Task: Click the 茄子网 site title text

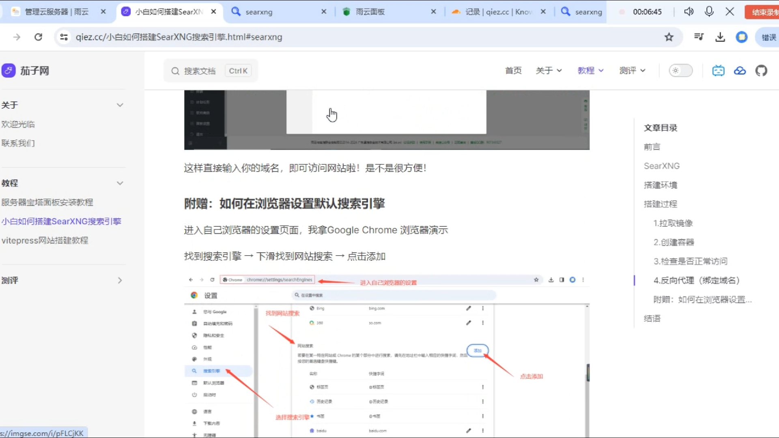Action: pyautogui.click(x=34, y=71)
